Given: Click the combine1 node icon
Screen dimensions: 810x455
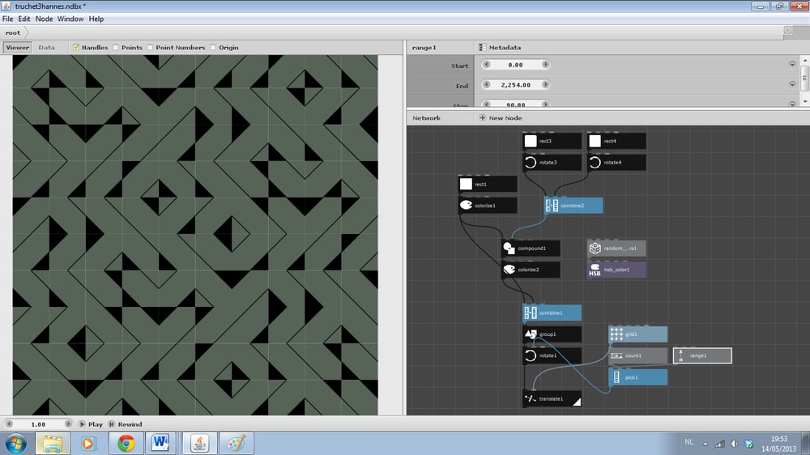Looking at the screenshot, I should pyautogui.click(x=531, y=313).
